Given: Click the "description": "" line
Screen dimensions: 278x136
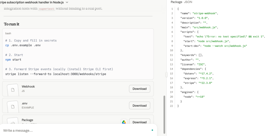Looking at the screenshot, I should pyautogui.click(x=194, y=23).
